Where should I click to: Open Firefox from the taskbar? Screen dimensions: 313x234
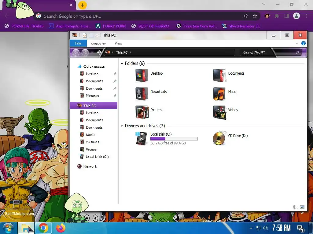[x=61, y=228]
